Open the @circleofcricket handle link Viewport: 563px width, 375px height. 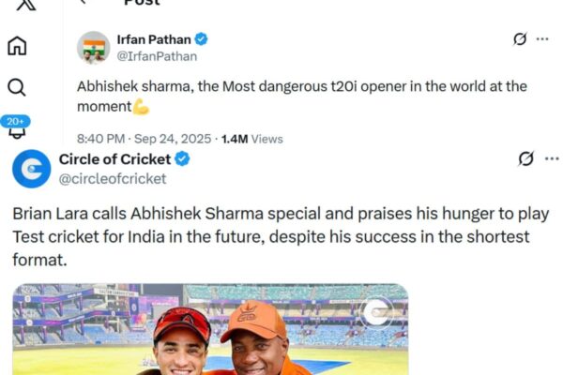click(113, 178)
